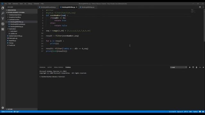
Task: Switch to the WorkingWithLambda.py tab
Action: point(48,7)
